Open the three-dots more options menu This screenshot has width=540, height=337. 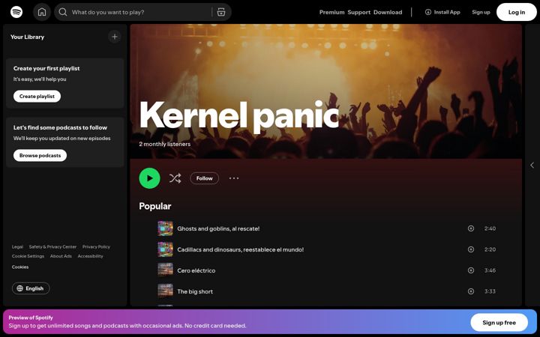234,178
